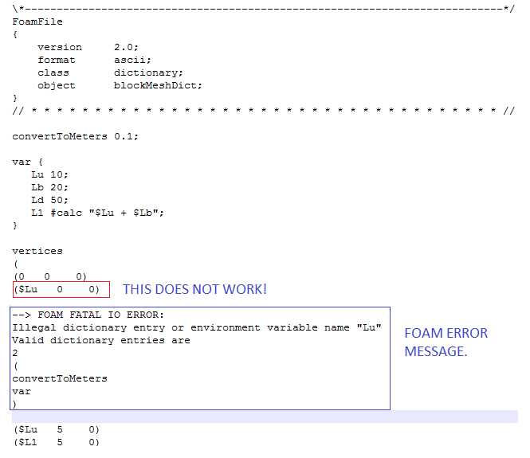Image resolution: width=530 pixels, height=458 pixels.
Task: Place cursor on 'convertToMeters 0.1;' line
Action: 76,136
